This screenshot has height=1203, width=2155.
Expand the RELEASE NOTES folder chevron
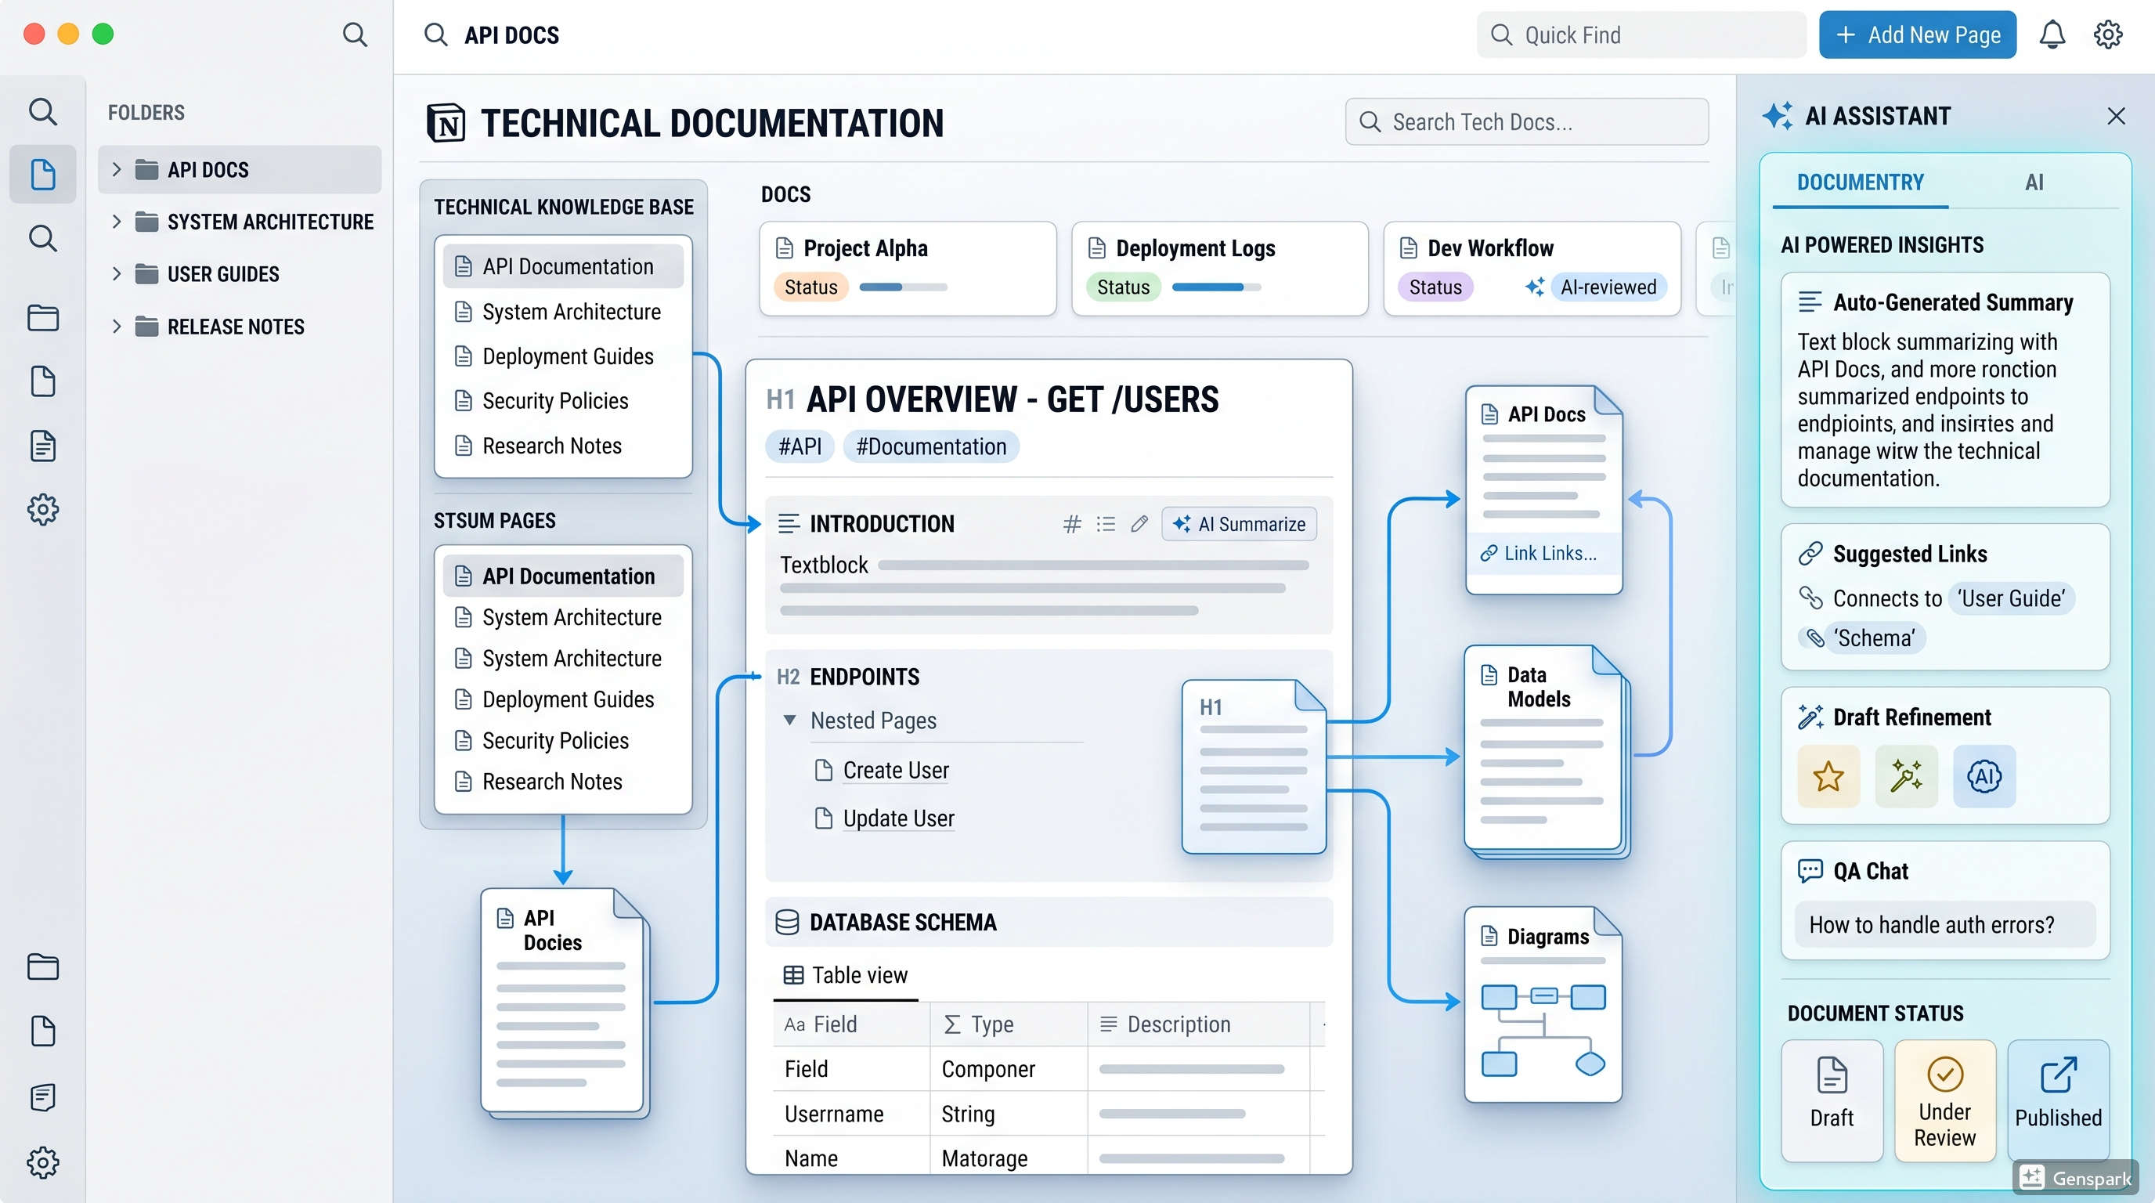click(x=116, y=326)
